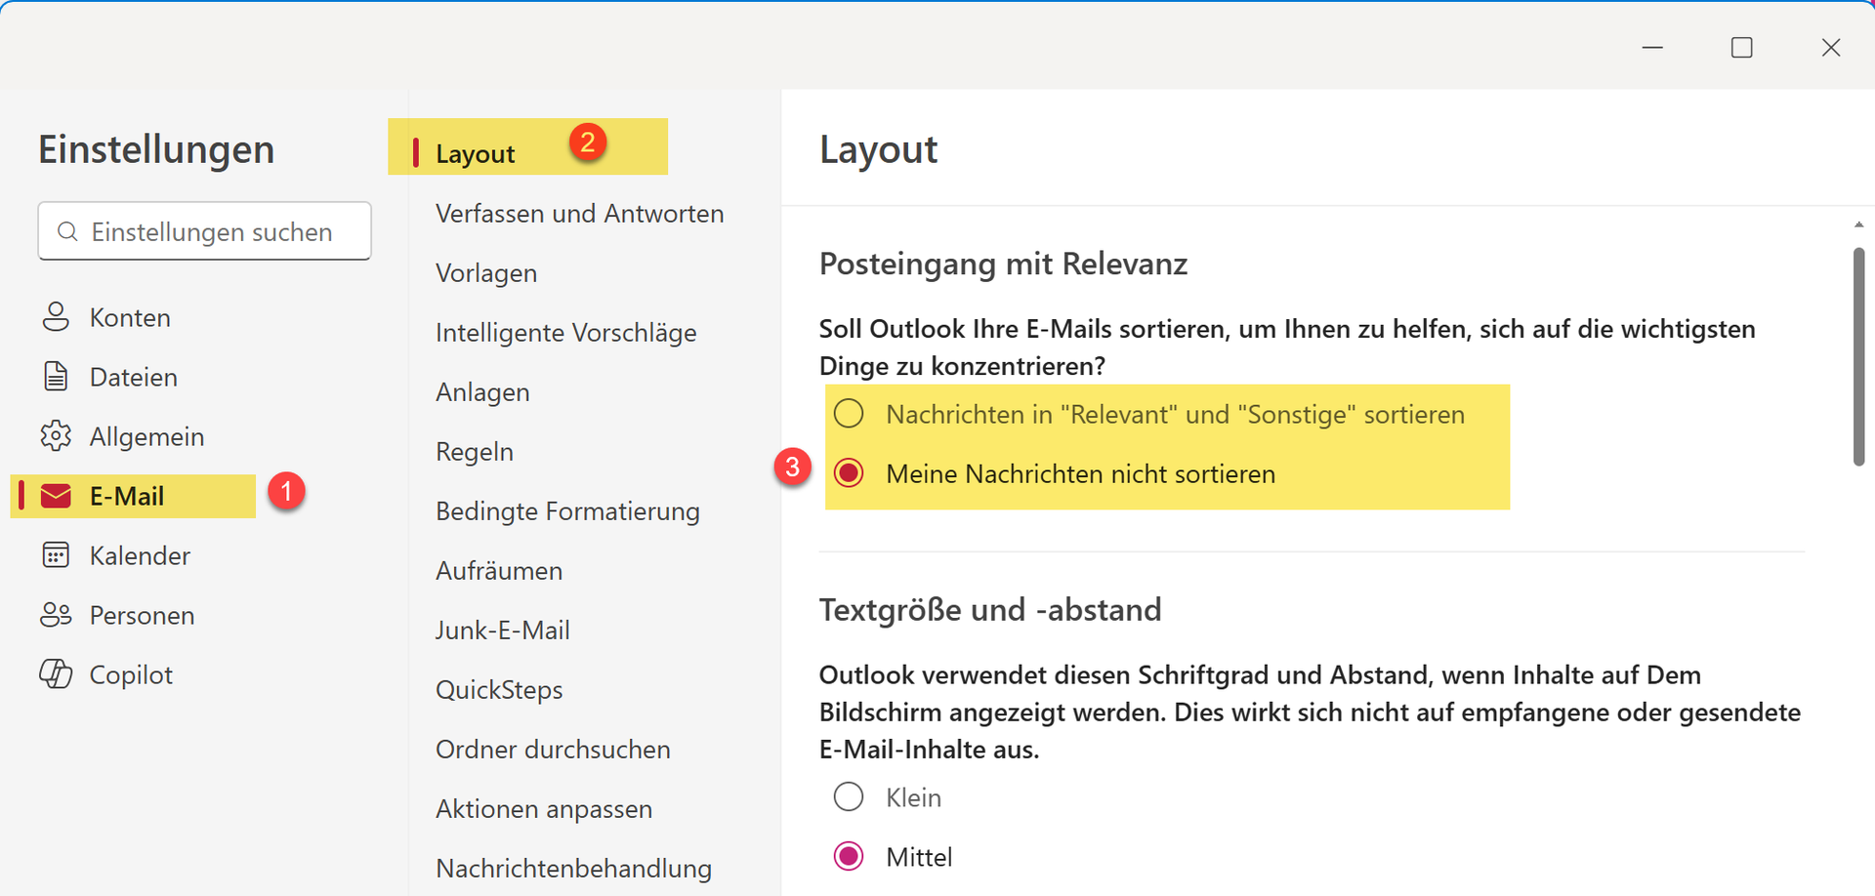Open the Regeln settings page
Viewport: 1875px width, 896px height.
coord(475,451)
